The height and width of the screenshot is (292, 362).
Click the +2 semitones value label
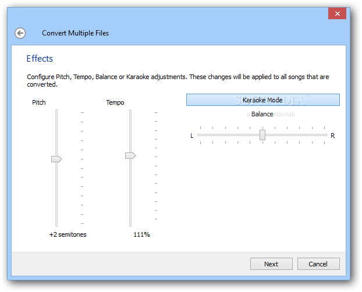click(68, 234)
